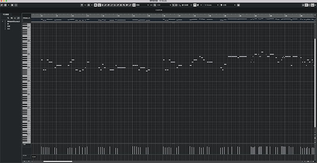Toggle the highlighted grid icon before 12 Vocals
Viewport: 317px width, 163px height.
(195, 5)
